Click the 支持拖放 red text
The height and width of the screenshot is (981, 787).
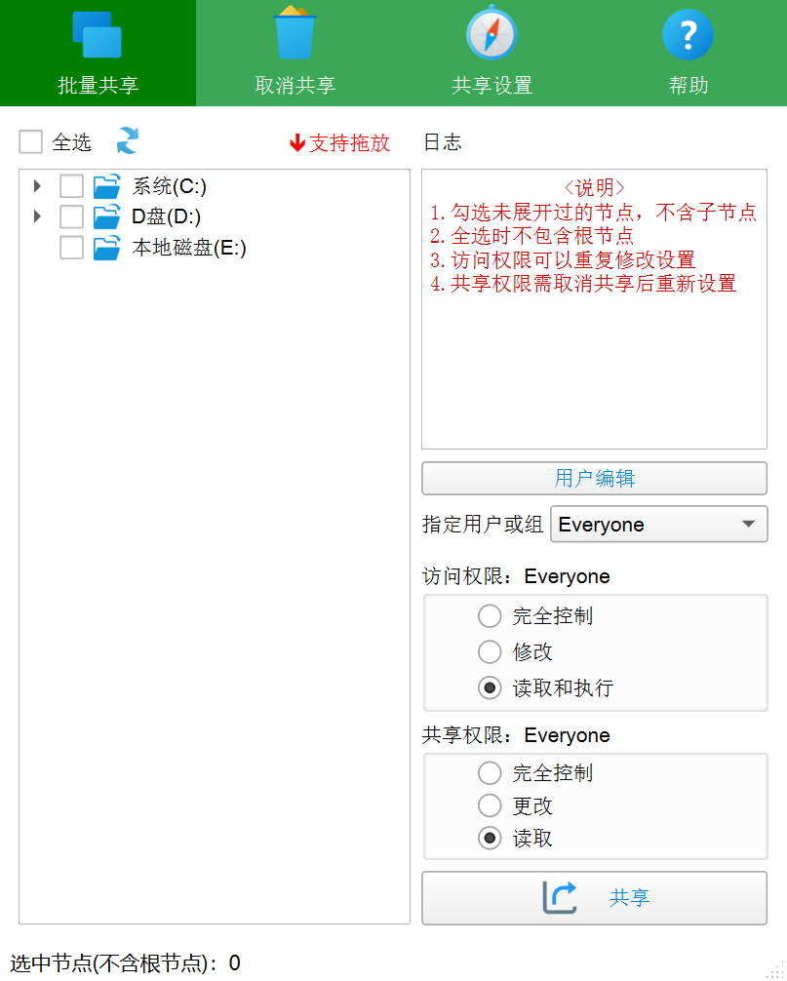(349, 143)
